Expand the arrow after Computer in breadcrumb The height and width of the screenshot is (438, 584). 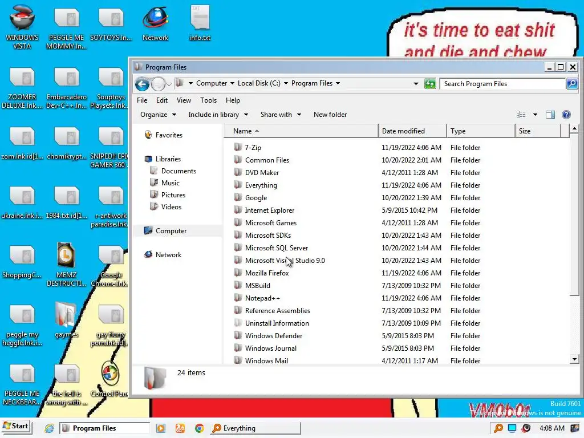point(233,83)
